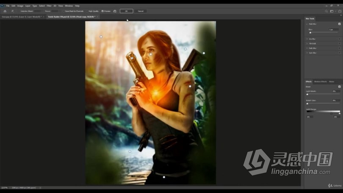The height and width of the screenshot is (193, 343).
Task: Select the blur pin tool icon
Action: pyautogui.click(x=12, y=11)
